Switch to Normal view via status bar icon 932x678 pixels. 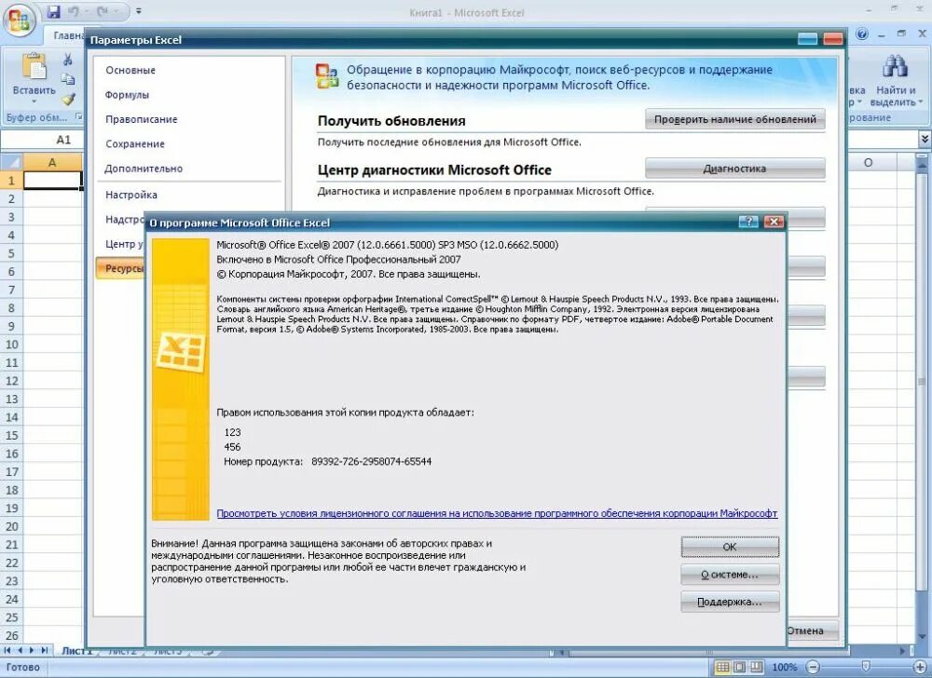click(721, 666)
